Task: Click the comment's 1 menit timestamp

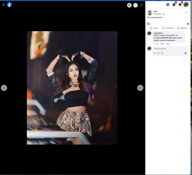Action: click(x=156, y=44)
